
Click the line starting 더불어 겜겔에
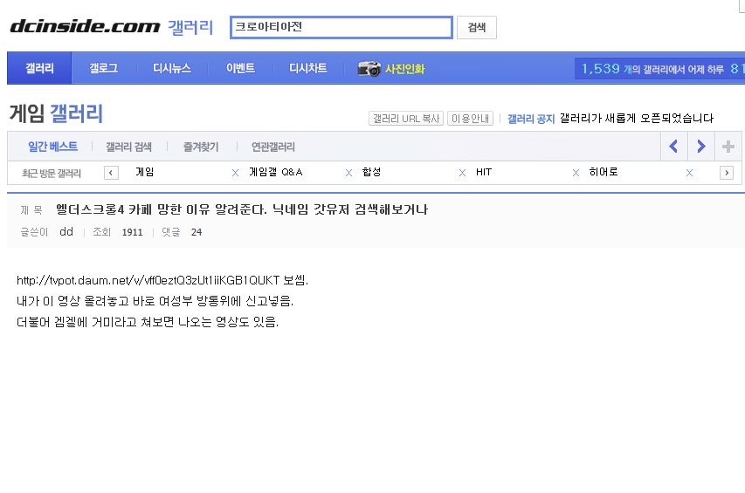click(148, 322)
